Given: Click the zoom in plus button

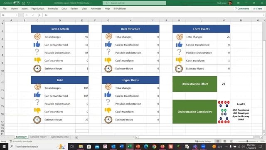Looking at the screenshot, I should (x=257, y=141).
